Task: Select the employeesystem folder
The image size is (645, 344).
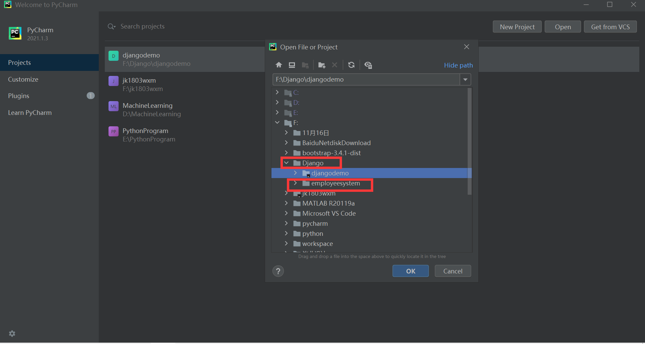Action: pos(335,183)
